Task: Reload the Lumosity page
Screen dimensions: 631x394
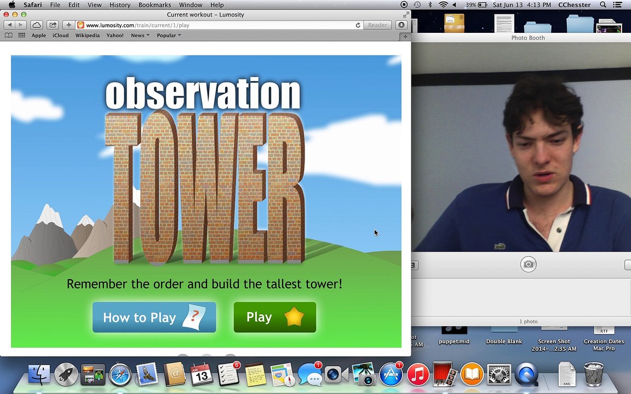Action: (x=358, y=25)
